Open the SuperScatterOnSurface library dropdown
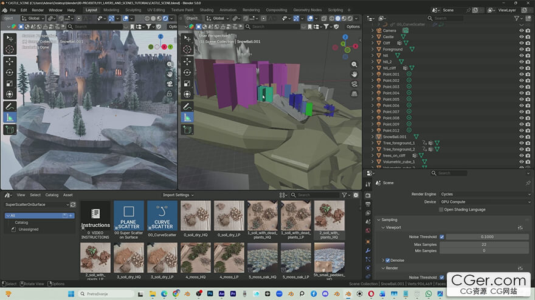535x300 pixels. pos(36,205)
